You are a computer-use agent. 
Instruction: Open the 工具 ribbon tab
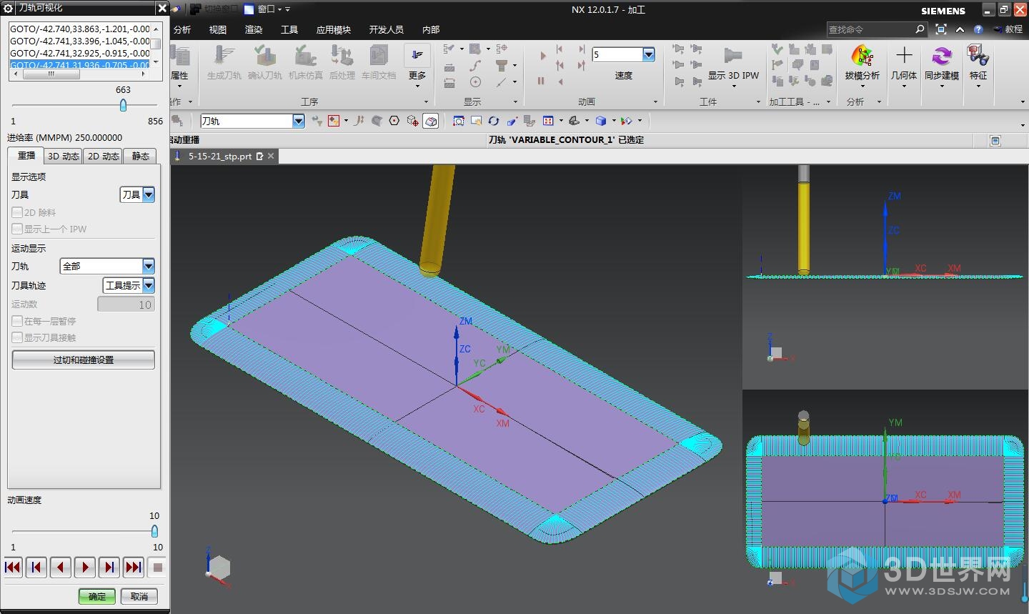289,29
